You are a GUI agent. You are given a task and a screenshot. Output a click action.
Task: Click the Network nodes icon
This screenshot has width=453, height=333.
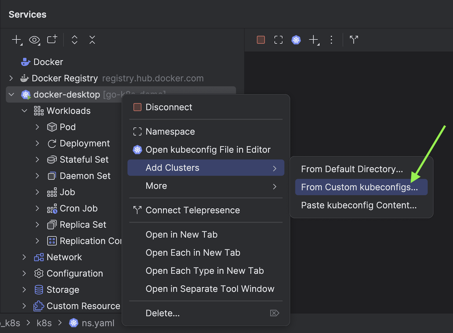coord(39,257)
